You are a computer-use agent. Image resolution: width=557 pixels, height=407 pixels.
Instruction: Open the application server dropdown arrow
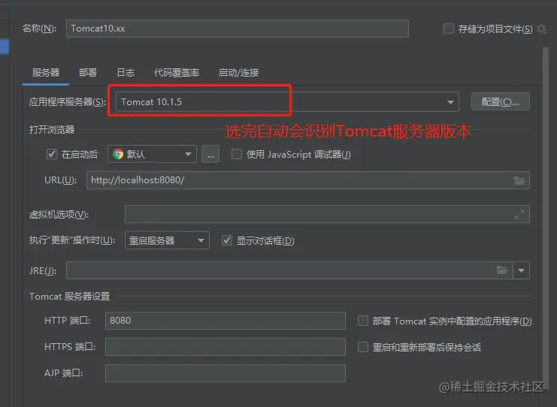(450, 102)
